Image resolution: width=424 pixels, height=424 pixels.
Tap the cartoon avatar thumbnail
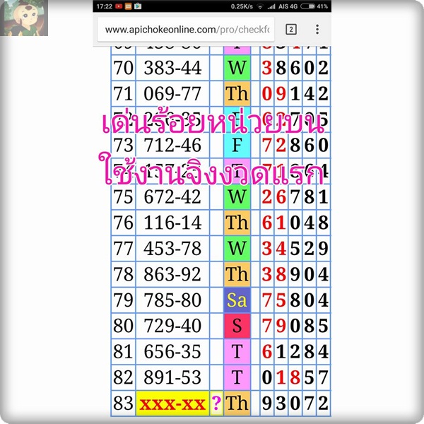click(24, 18)
